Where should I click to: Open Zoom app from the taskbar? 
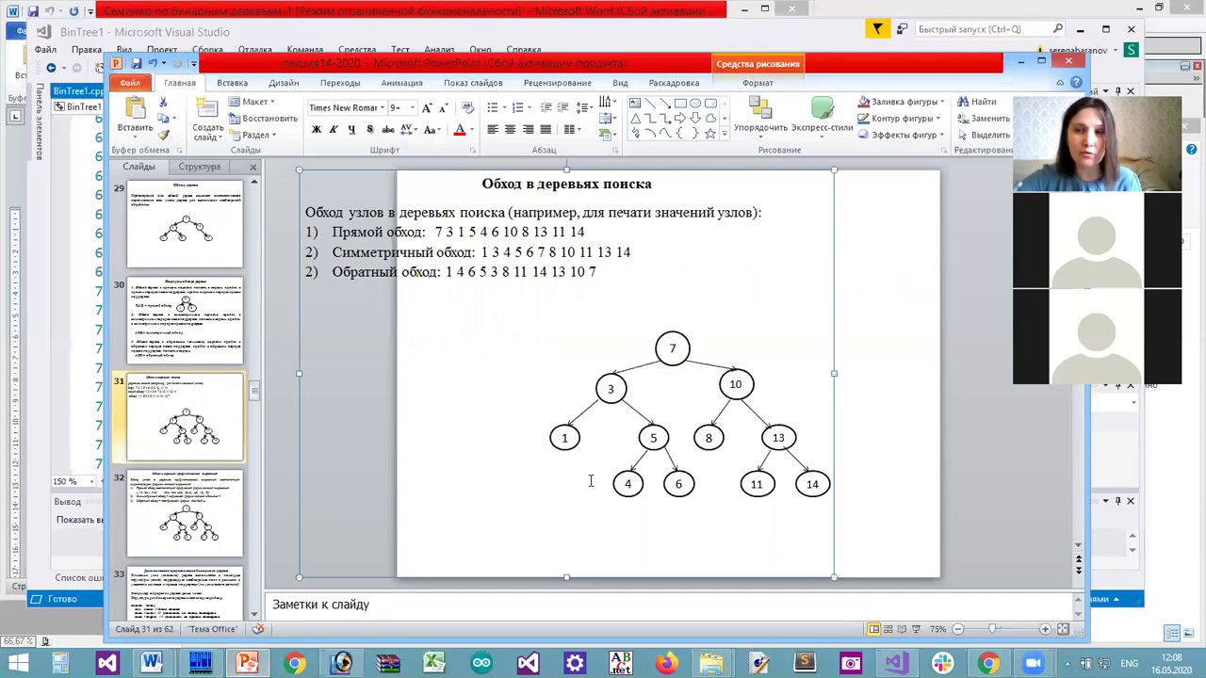(1034, 663)
